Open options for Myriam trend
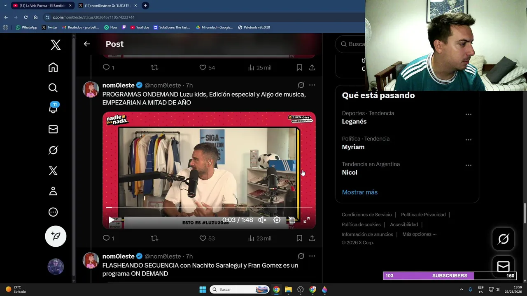527x296 pixels. [469, 140]
